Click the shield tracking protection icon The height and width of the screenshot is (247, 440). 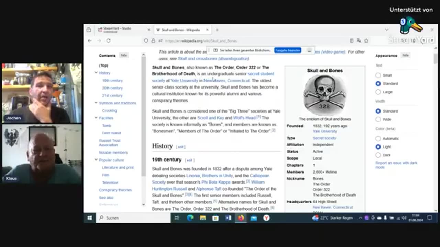(146, 40)
